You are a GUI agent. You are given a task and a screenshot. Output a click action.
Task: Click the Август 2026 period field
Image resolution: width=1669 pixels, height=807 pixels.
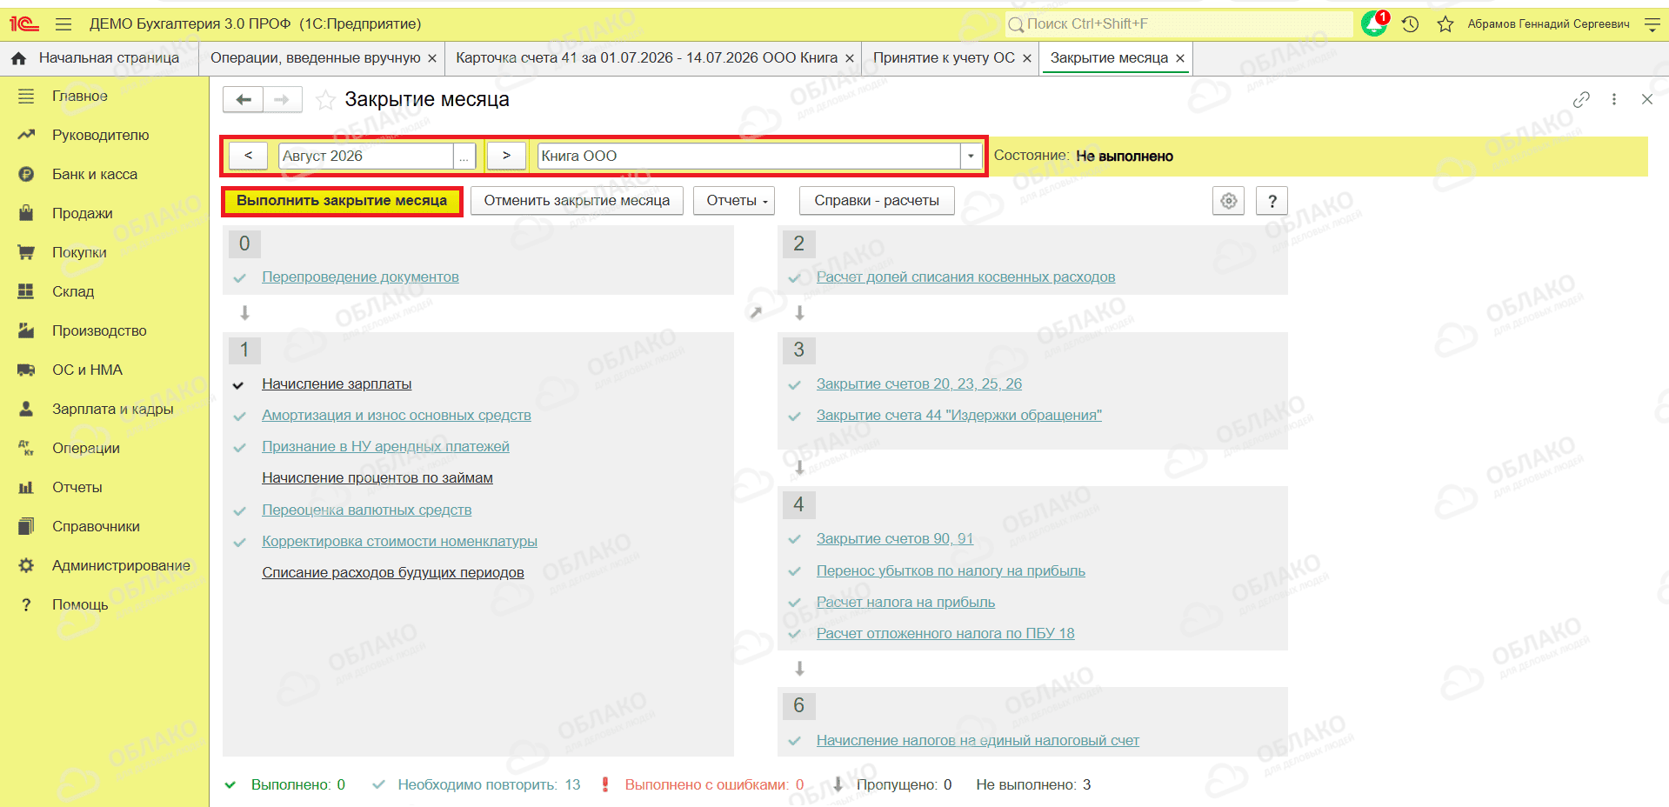365,156
